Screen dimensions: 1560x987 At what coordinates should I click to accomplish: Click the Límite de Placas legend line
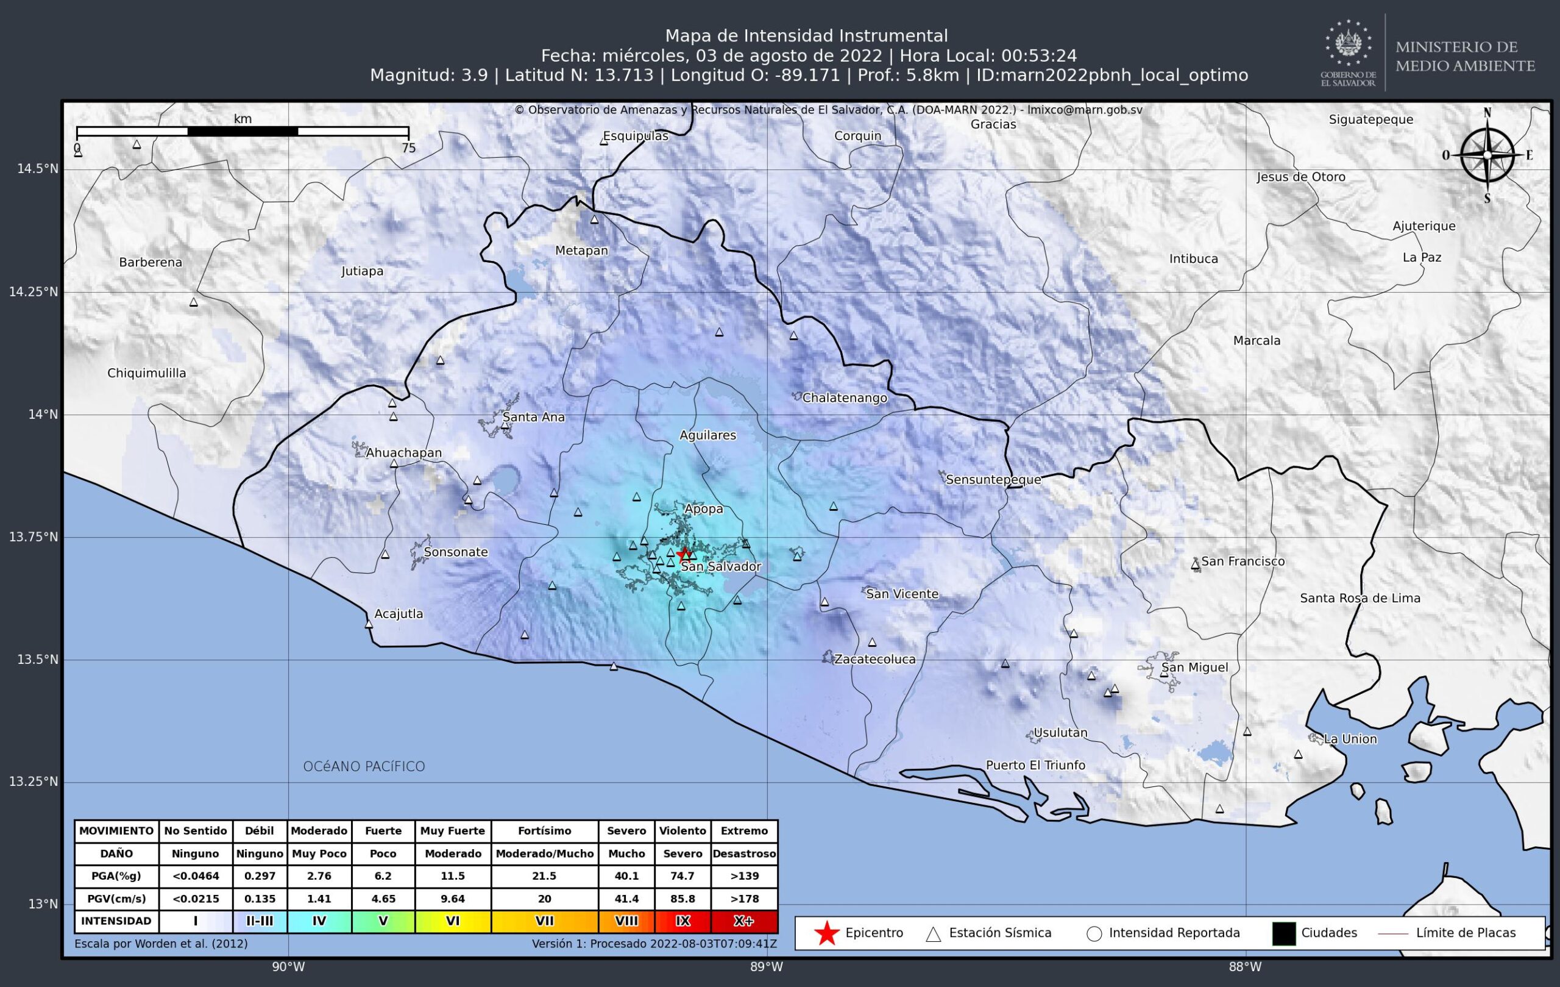(x=1393, y=934)
